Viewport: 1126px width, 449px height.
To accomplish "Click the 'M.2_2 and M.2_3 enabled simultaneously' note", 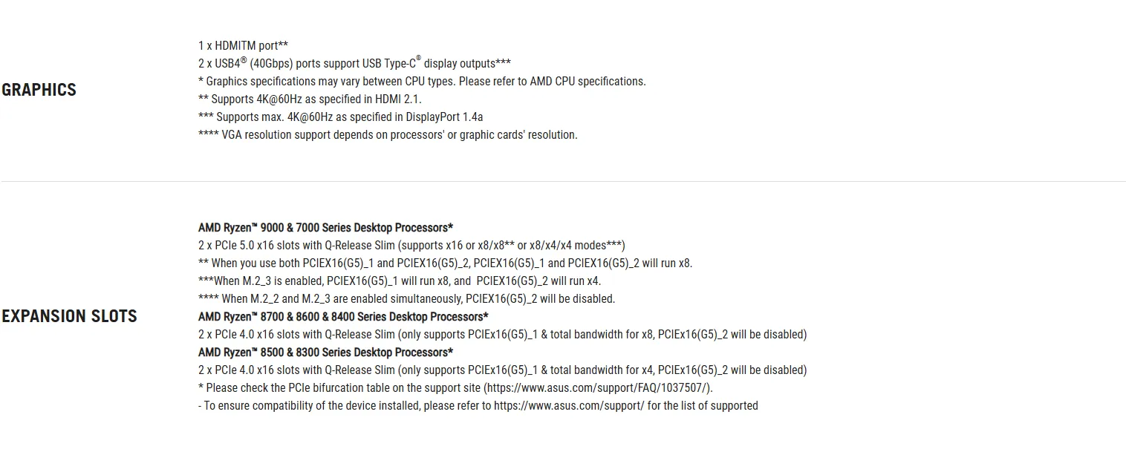I will 406,299.
